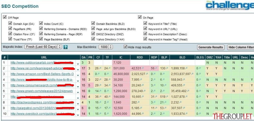Uncheck Index Count (IC)
Viewport: 254px width, 121px height.
(41, 23)
